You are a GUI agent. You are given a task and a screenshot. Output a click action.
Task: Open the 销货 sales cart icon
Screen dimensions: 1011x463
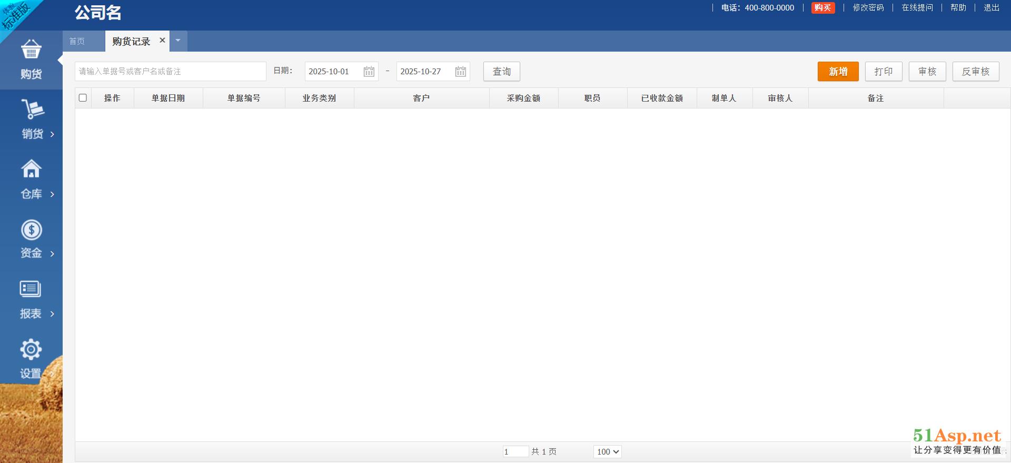point(32,109)
